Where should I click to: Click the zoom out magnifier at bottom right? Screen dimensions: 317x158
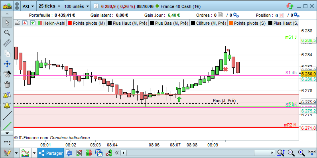(x=291, y=152)
